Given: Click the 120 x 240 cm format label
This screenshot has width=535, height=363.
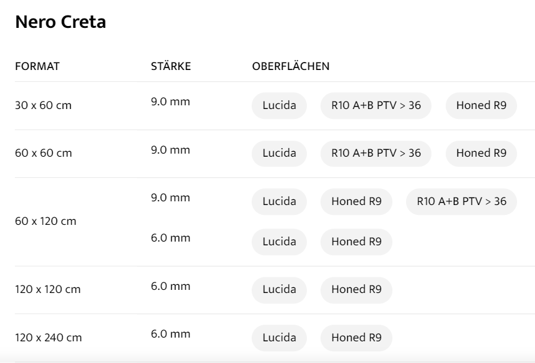Looking at the screenshot, I should pos(48,338).
